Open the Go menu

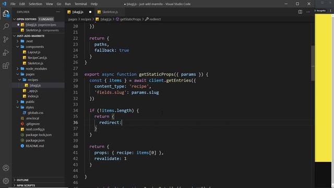(x=59, y=4)
